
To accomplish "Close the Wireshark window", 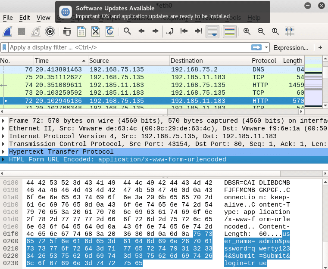I will point(321,6).
